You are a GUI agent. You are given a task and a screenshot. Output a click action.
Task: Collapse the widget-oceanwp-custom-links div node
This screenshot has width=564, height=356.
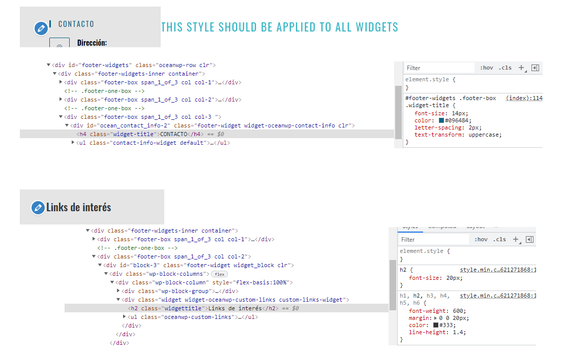click(x=118, y=300)
